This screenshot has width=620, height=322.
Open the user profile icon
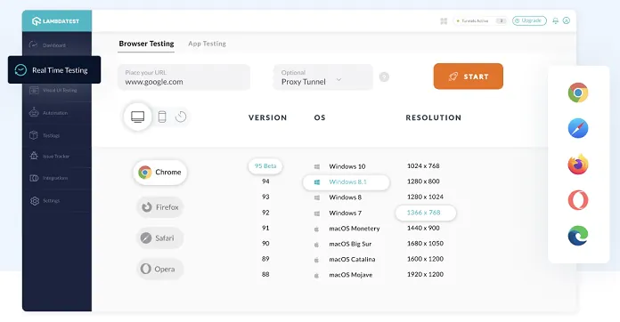tap(567, 20)
